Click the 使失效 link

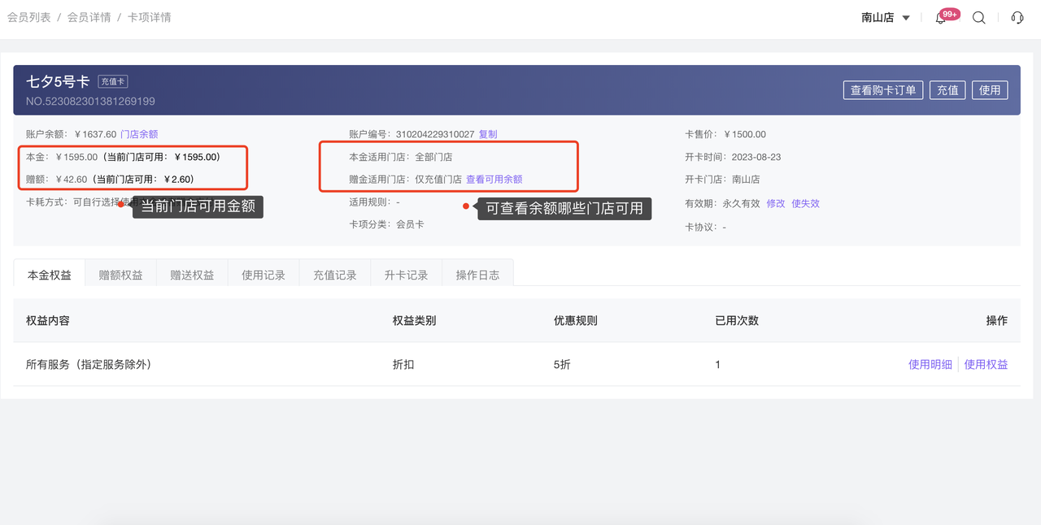(805, 203)
